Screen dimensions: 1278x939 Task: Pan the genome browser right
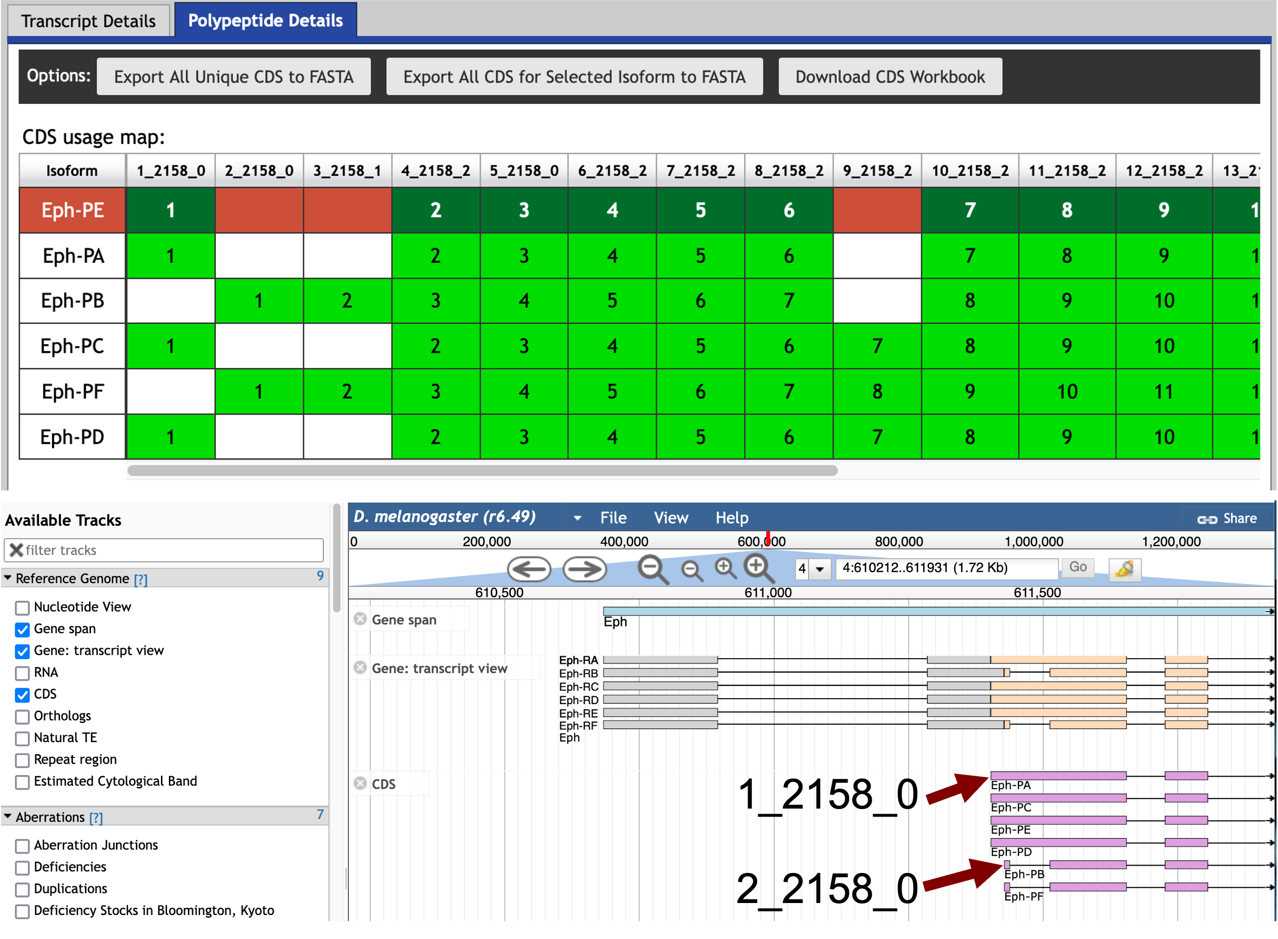point(584,569)
